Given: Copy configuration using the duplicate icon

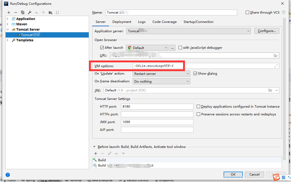Looking at the screenshot, I should (23, 13).
